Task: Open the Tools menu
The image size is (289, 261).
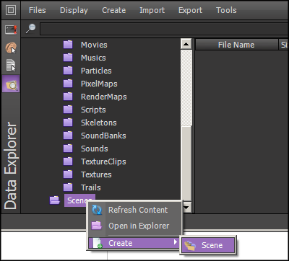Action: [226, 10]
